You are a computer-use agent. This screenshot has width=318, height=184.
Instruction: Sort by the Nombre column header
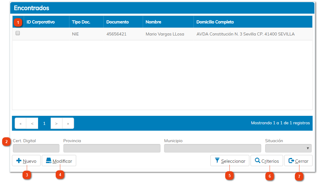click(153, 22)
